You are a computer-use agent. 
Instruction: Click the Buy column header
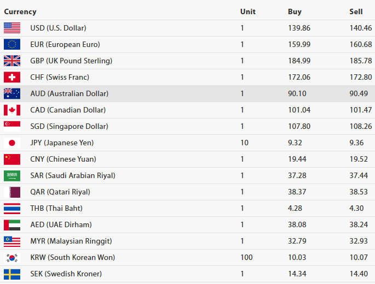295,11
